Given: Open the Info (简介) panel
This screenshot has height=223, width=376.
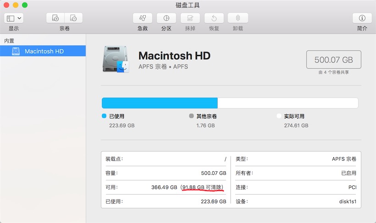Looking at the screenshot, I should pos(362,18).
